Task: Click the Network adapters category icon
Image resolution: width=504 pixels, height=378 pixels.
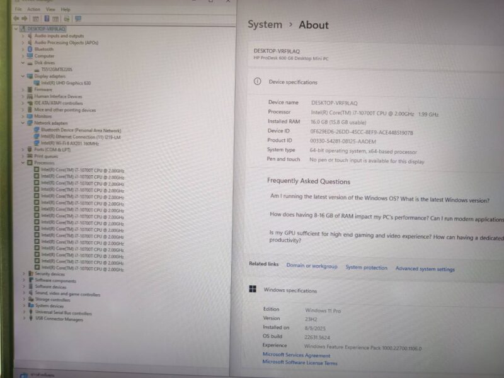Action: (30, 123)
